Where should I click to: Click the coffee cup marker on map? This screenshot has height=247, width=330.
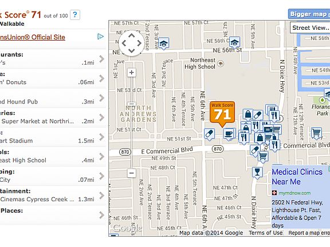[x=229, y=134]
